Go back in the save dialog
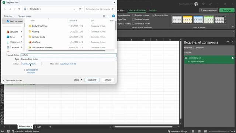The image size is (236, 133). [x=5, y=9]
